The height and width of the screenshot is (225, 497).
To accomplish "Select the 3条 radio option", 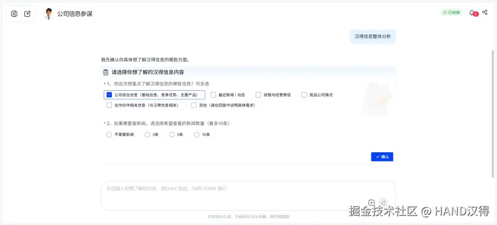I will pos(147,135).
